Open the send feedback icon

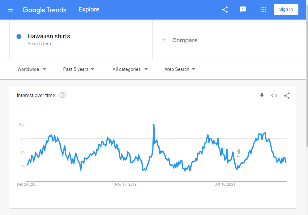point(242,9)
